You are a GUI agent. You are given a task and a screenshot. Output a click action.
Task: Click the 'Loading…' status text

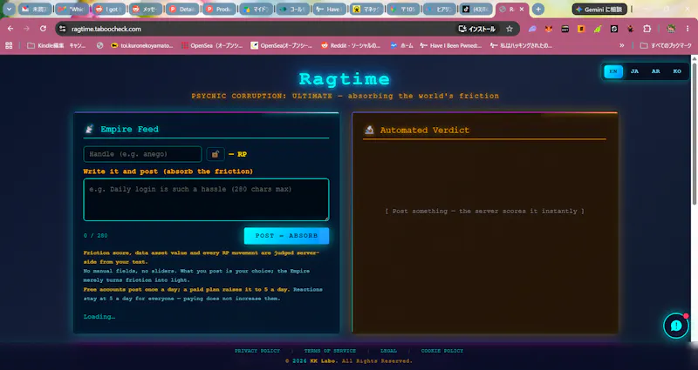pos(99,317)
